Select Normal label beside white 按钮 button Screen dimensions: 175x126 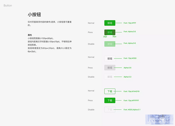[x=91, y=57]
